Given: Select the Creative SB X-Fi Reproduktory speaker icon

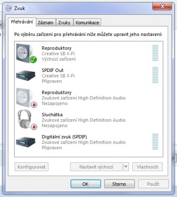Looking at the screenshot, I should pyautogui.click(x=26, y=53).
